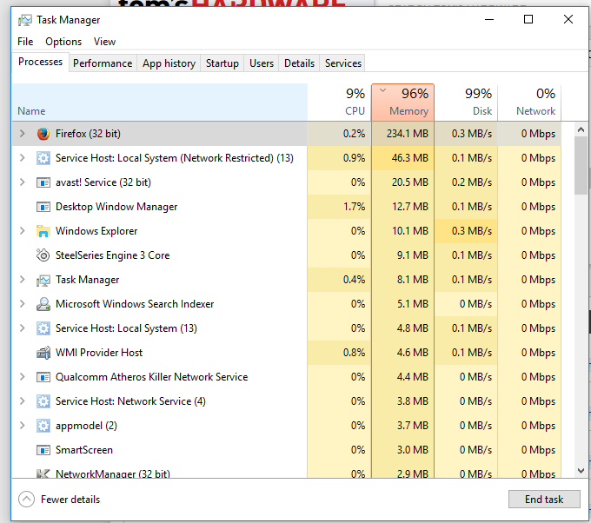Select the Processes tab
The height and width of the screenshot is (523, 591).
(40, 62)
